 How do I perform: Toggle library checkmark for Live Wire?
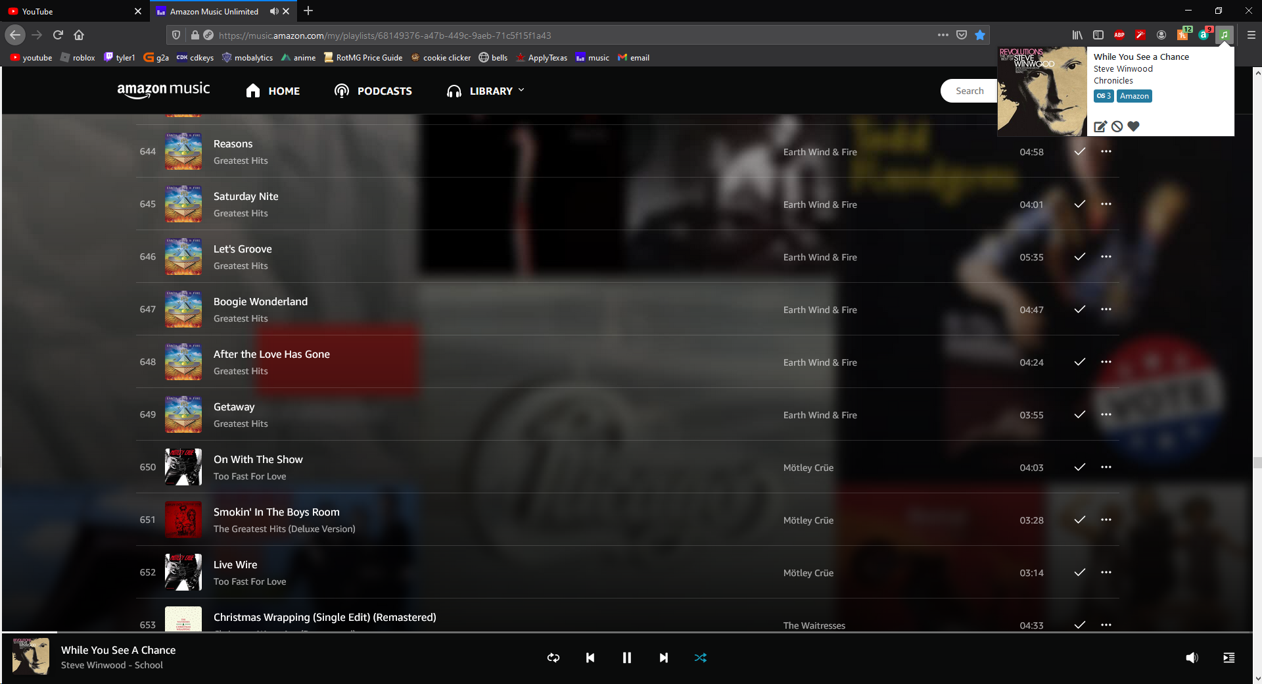click(x=1079, y=572)
